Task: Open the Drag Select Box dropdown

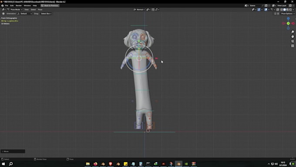Action: coord(46,14)
